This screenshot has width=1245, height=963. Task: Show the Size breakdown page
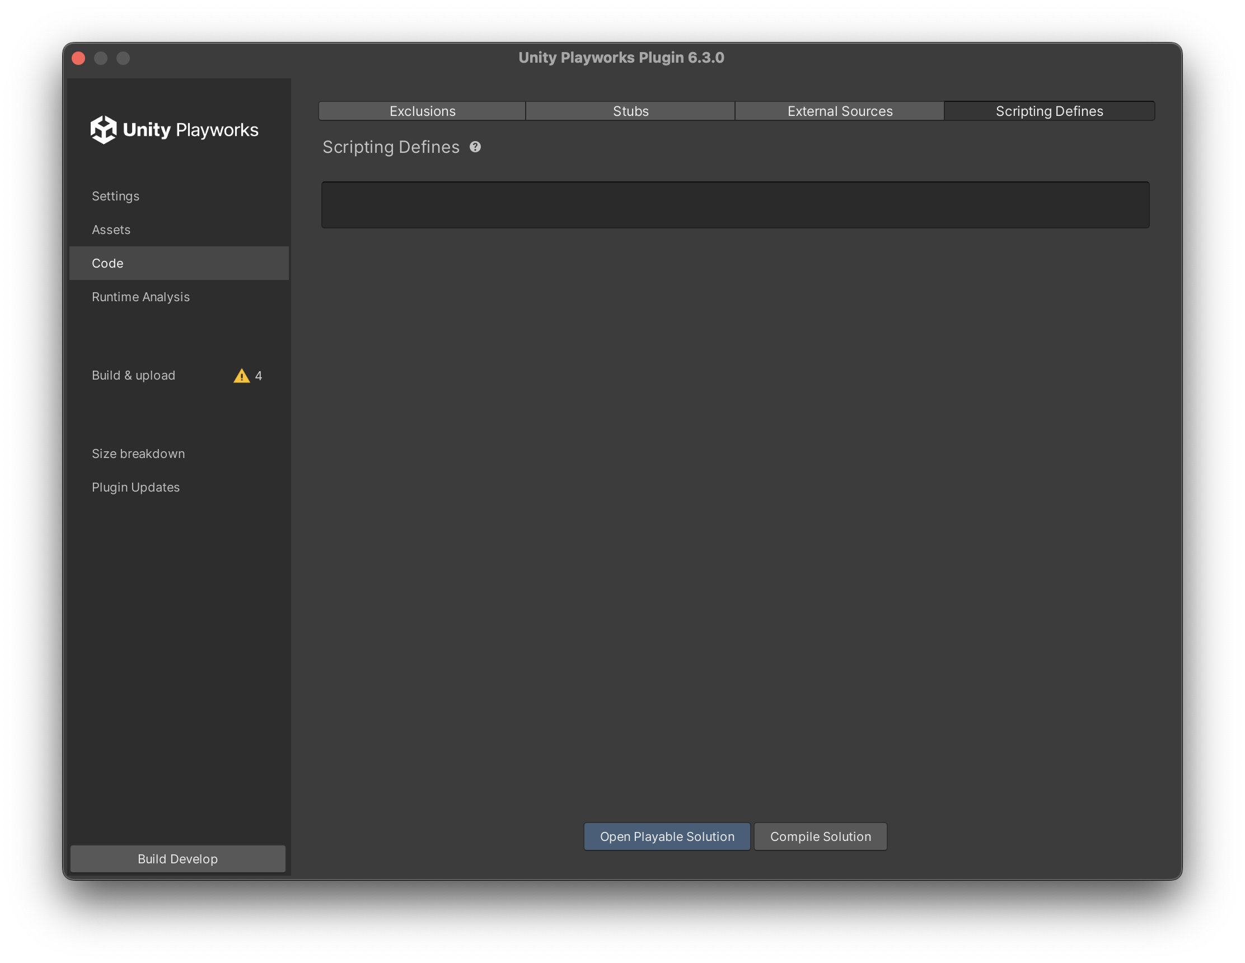point(179,454)
